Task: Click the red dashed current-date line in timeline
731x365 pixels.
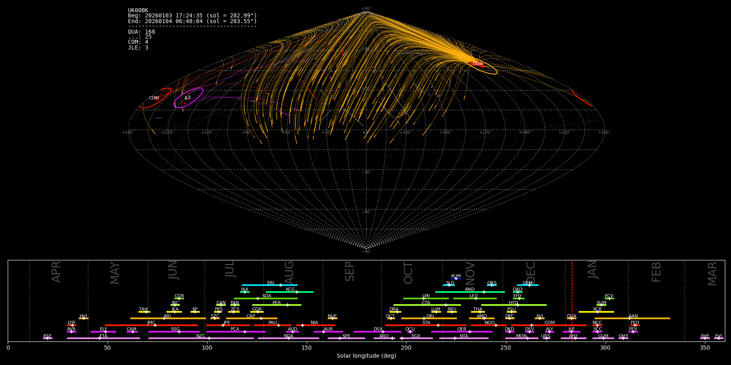Action: tap(572, 300)
